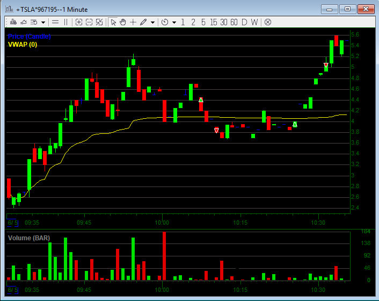Viewport: 379px width, 301px height.
Task: Select the arrow pointer tool
Action: point(113,22)
